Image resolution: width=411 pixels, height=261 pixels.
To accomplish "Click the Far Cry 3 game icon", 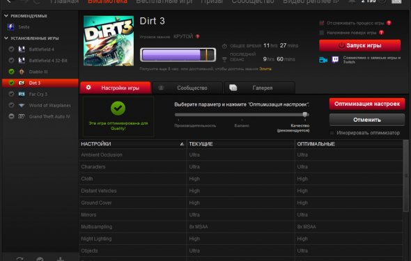I will 22,94.
